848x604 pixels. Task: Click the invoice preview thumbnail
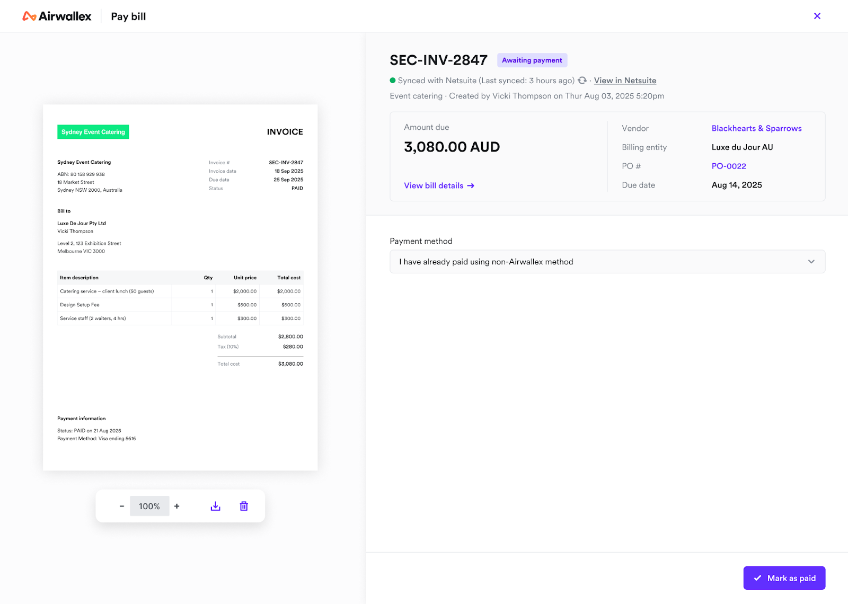point(180,287)
